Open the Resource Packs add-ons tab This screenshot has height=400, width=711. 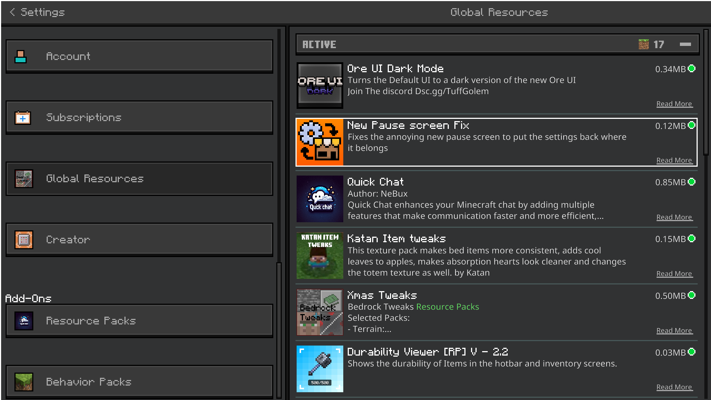tap(139, 321)
